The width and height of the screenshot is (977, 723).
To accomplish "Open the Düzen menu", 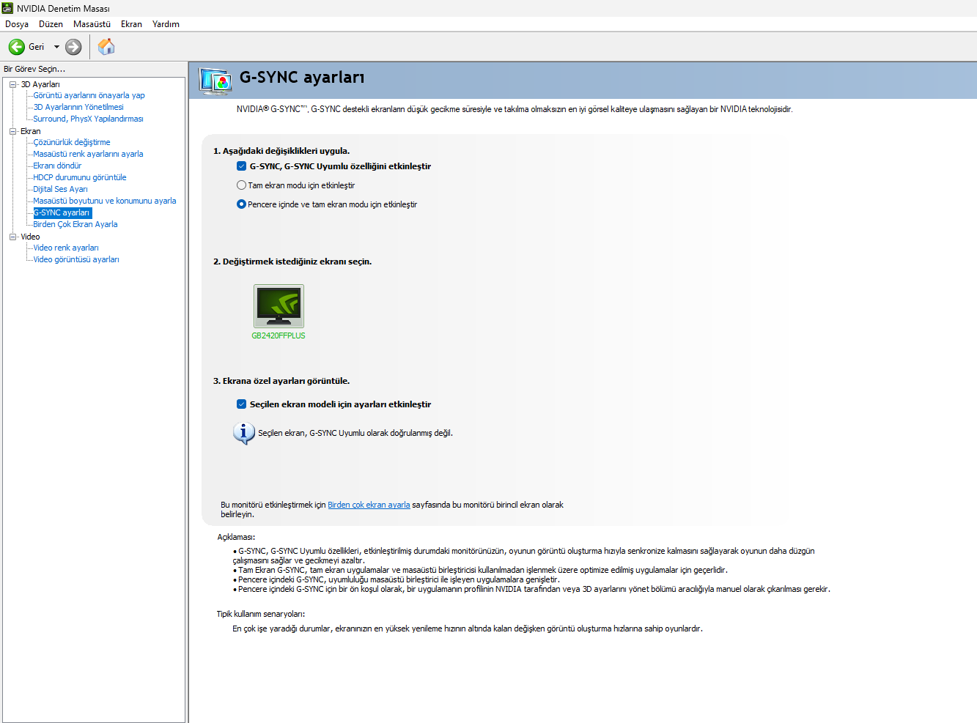I will (x=51, y=24).
